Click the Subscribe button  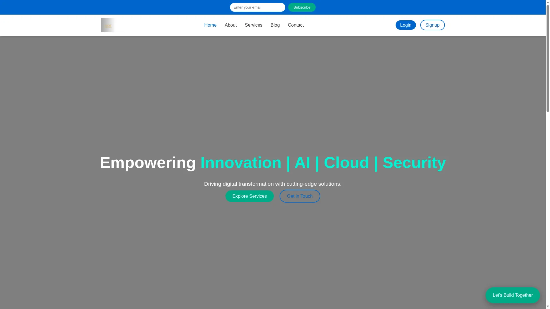302,7
